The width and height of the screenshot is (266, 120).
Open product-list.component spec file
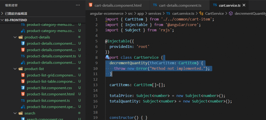(x=51, y=107)
